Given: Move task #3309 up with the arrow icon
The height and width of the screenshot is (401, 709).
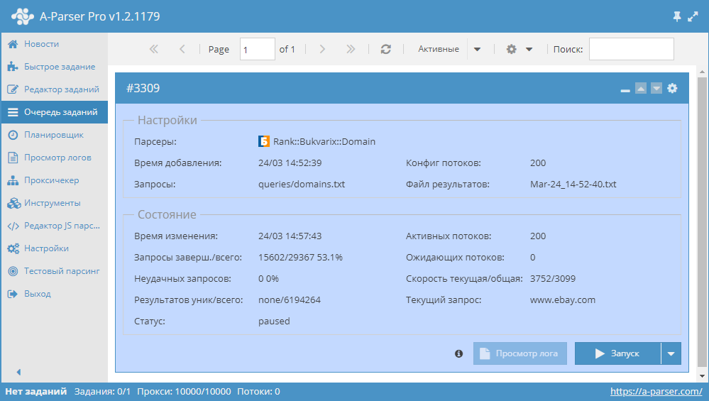Looking at the screenshot, I should (641, 88).
